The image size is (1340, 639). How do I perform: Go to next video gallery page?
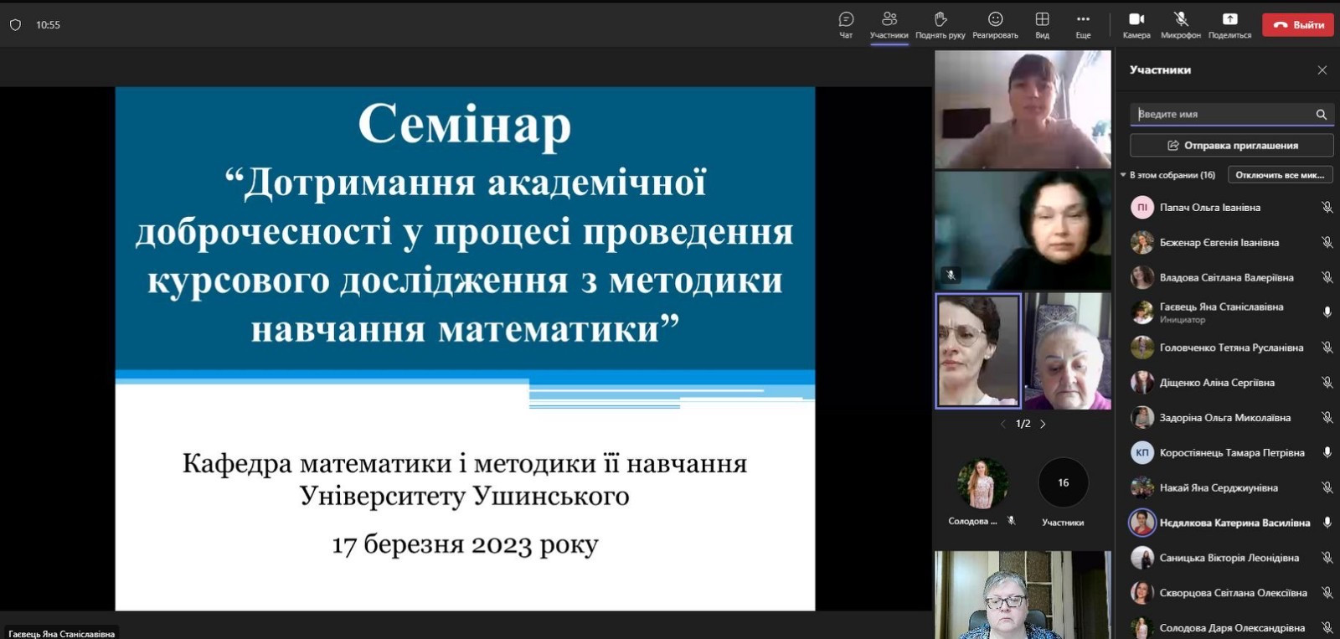click(1043, 425)
